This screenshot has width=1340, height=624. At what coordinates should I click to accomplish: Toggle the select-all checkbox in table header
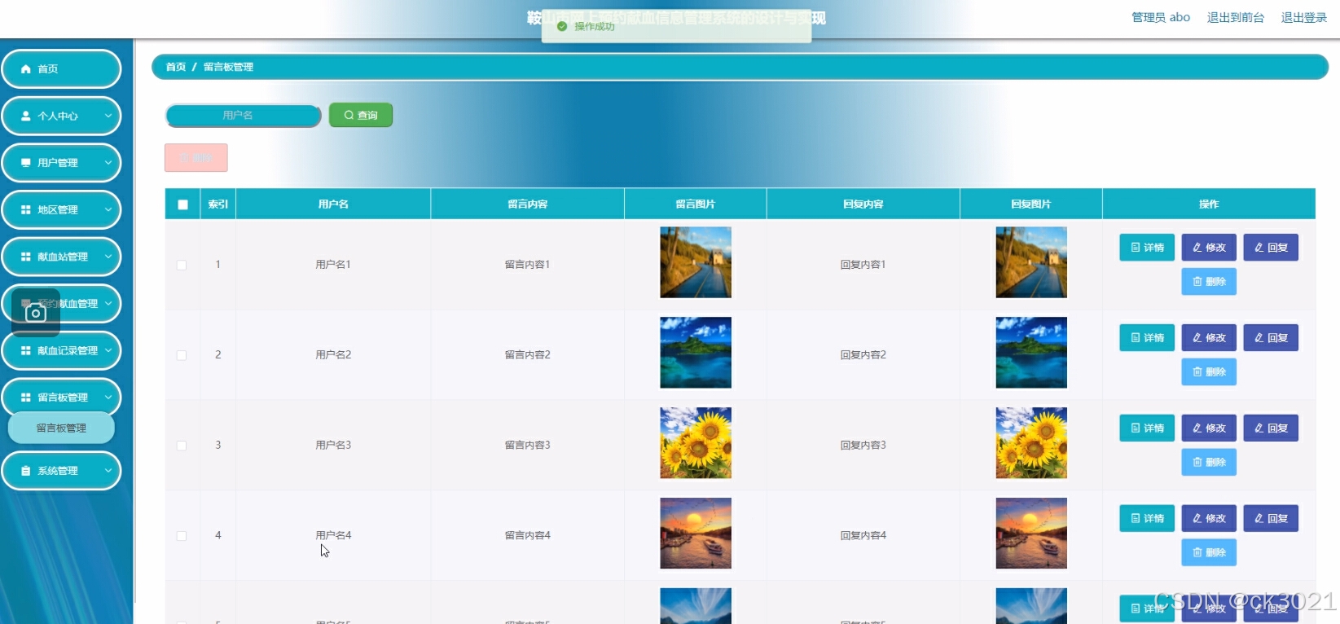(x=182, y=204)
